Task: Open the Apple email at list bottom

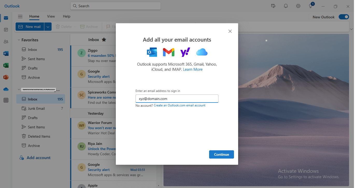Action: (113, 185)
